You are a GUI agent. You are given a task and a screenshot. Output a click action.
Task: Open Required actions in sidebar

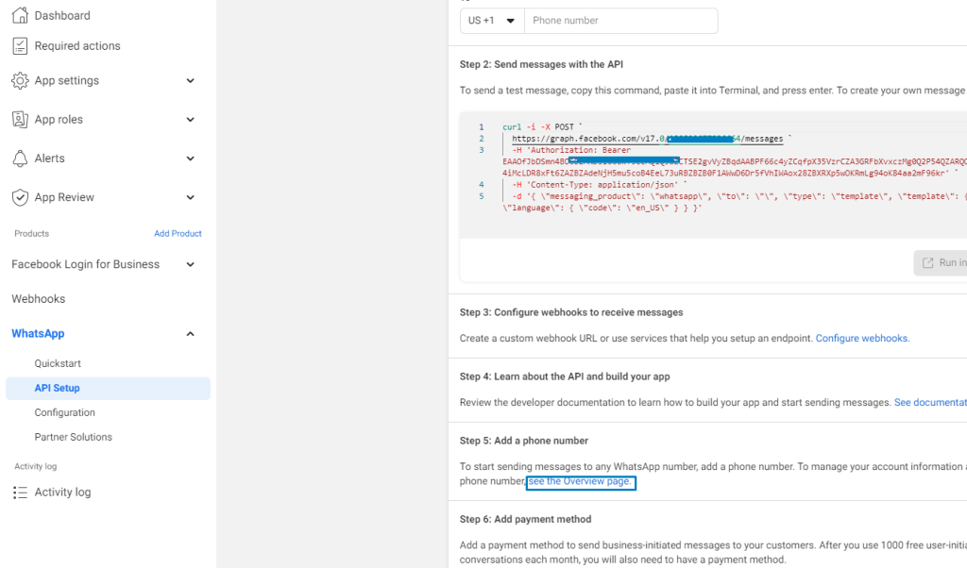(77, 45)
